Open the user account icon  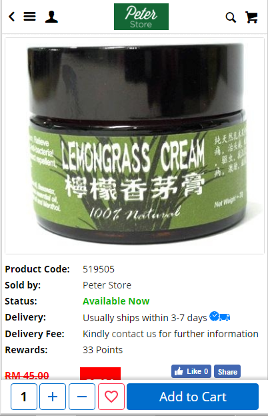pyautogui.click(x=51, y=17)
